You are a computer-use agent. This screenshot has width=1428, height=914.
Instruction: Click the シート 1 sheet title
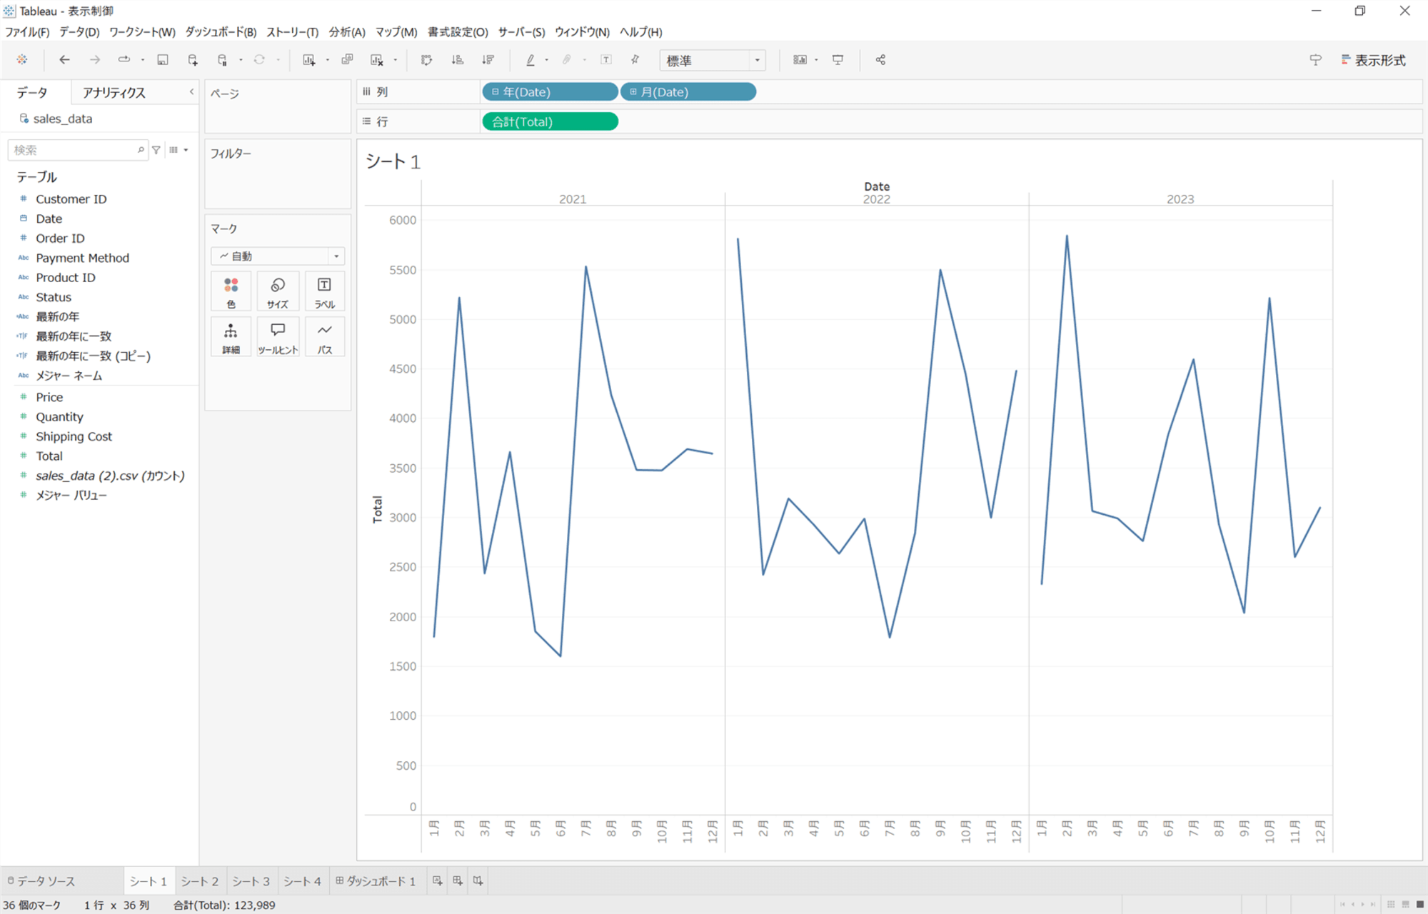[393, 161]
